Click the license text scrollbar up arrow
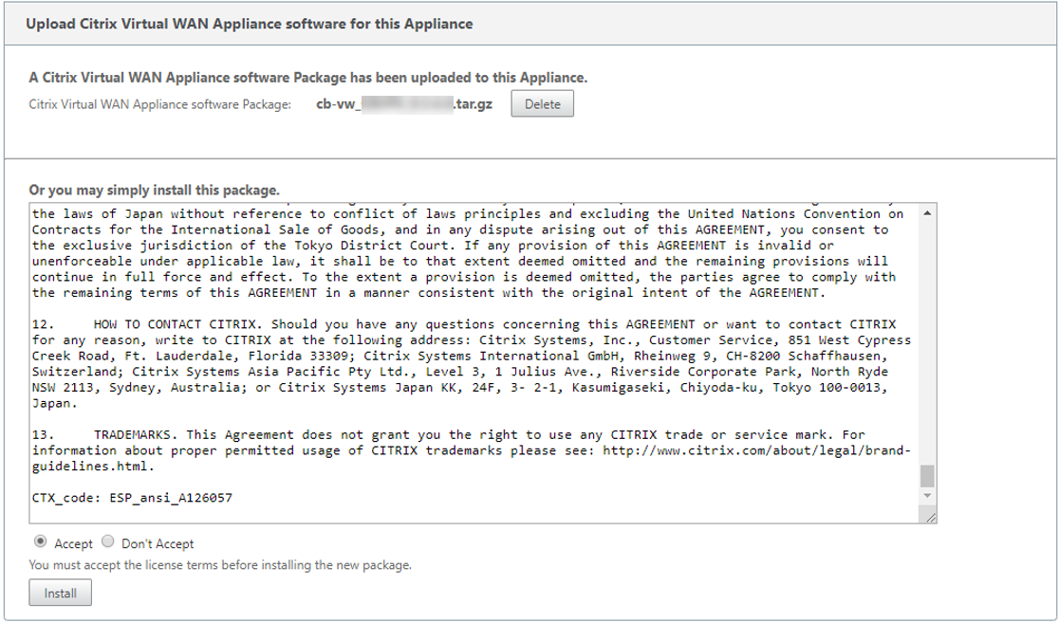The height and width of the screenshot is (623, 1059). (x=927, y=212)
